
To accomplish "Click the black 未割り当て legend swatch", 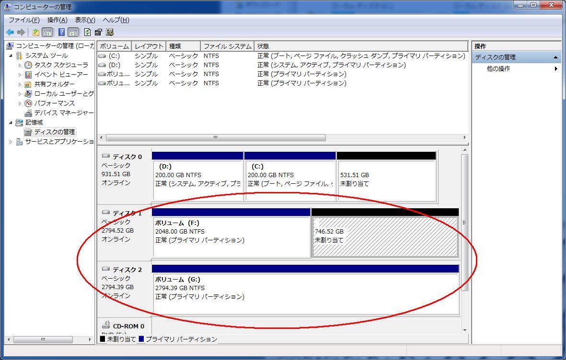I will [103, 339].
